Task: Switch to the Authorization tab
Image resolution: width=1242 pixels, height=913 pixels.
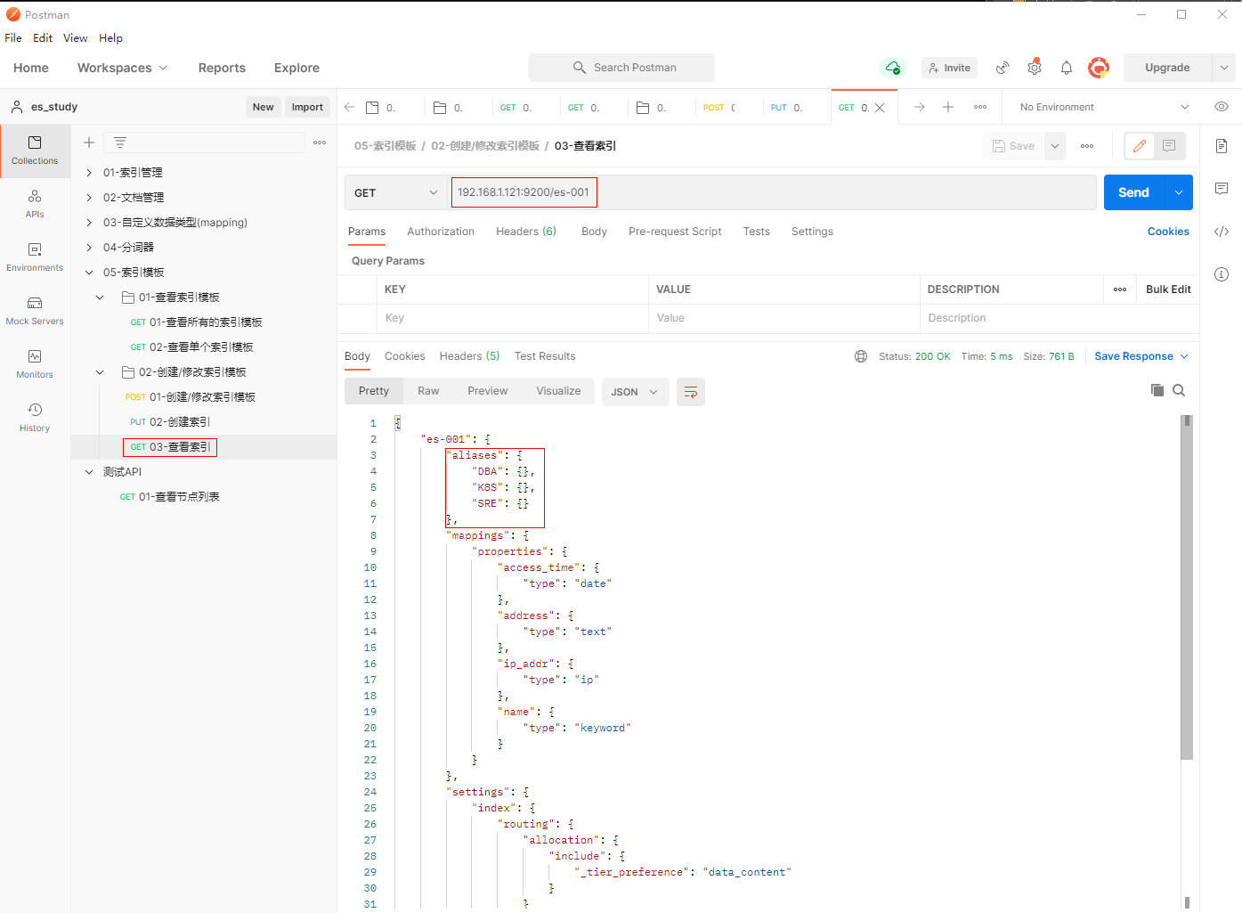Action: 441,232
